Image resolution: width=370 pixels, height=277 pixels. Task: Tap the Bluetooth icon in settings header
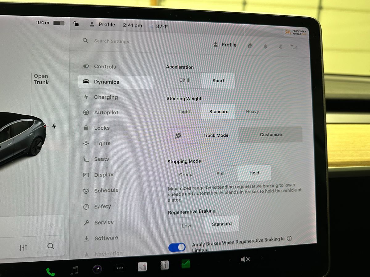point(280,47)
